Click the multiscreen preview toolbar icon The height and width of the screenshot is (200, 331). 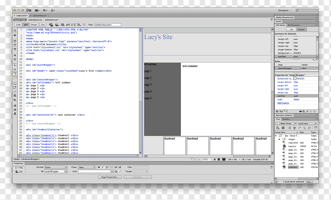coord(51,25)
